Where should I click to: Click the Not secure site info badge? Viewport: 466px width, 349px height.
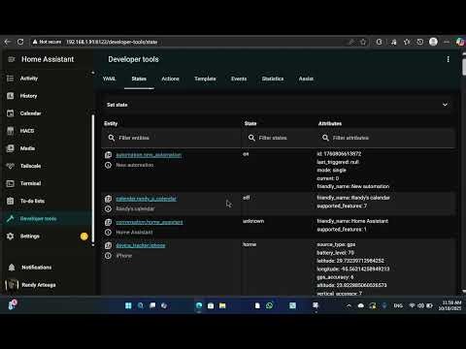pos(47,42)
